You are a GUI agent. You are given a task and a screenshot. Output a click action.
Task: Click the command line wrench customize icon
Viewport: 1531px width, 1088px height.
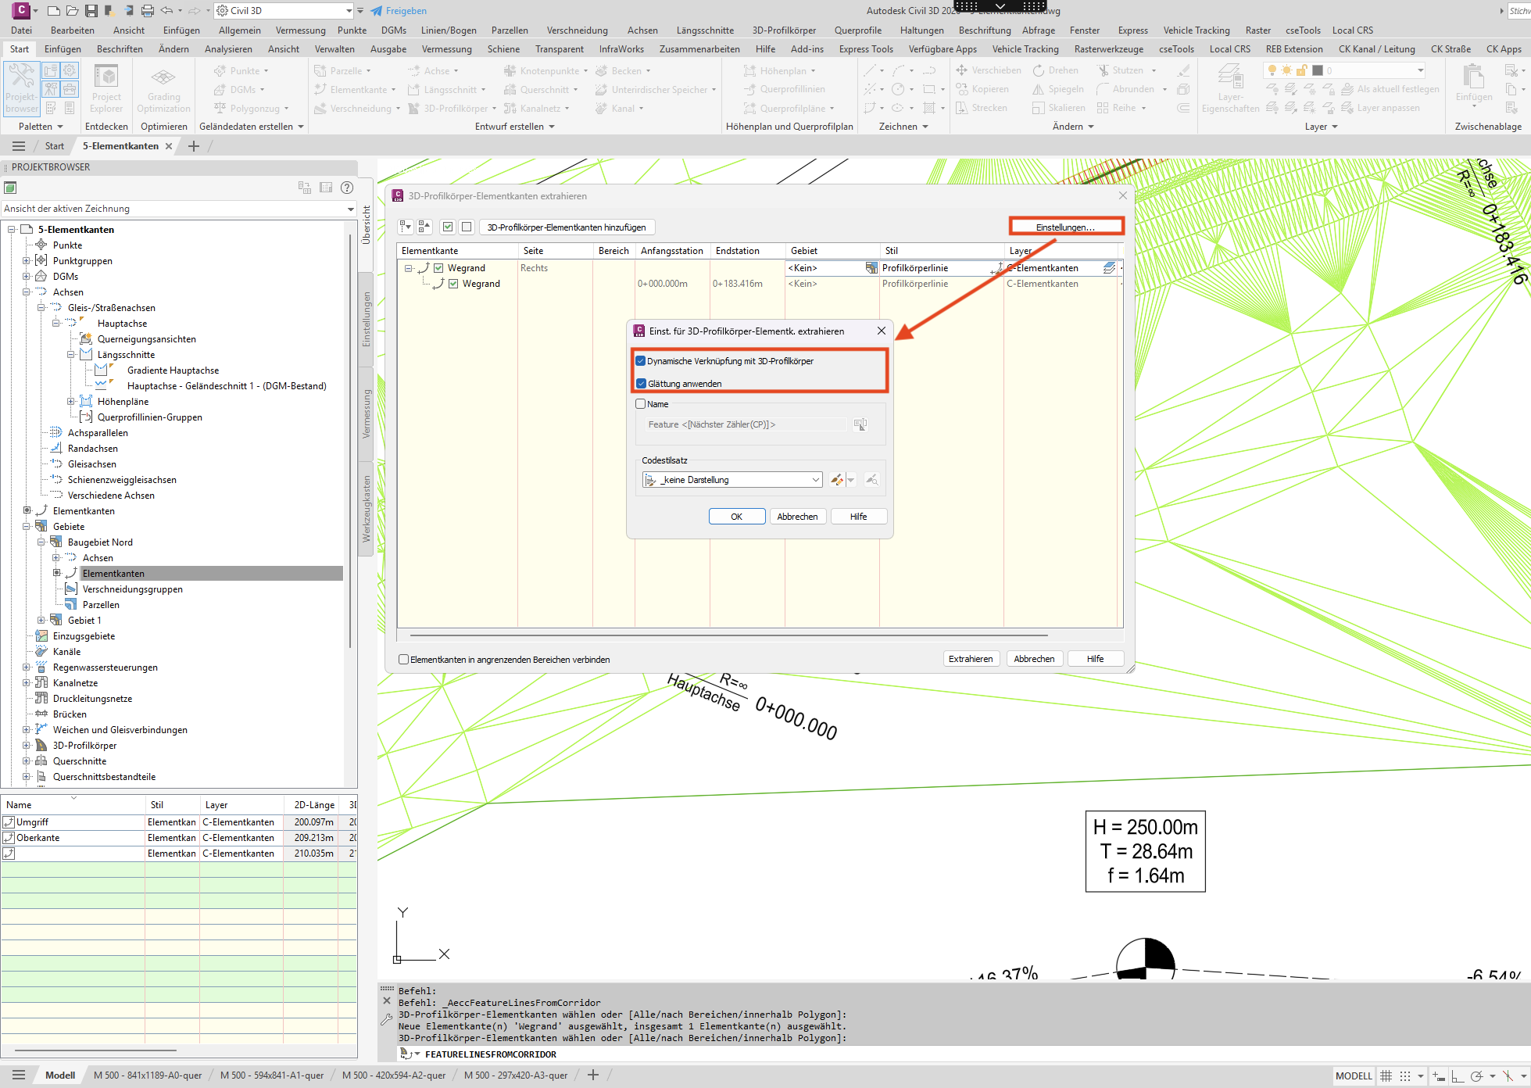point(386,1019)
